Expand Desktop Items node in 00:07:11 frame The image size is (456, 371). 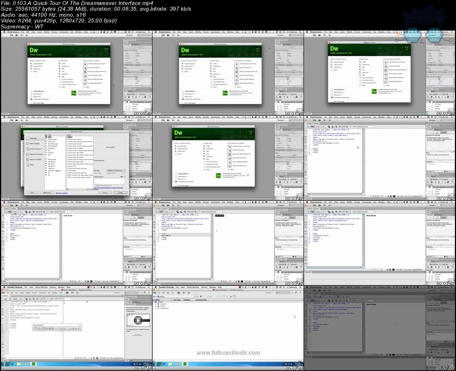click(x=156, y=308)
